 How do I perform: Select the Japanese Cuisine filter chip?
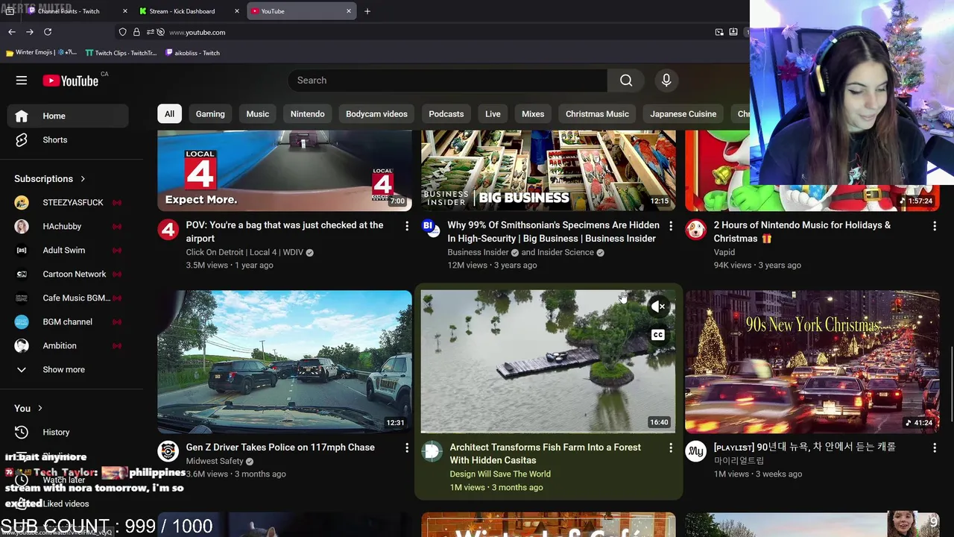(x=683, y=114)
